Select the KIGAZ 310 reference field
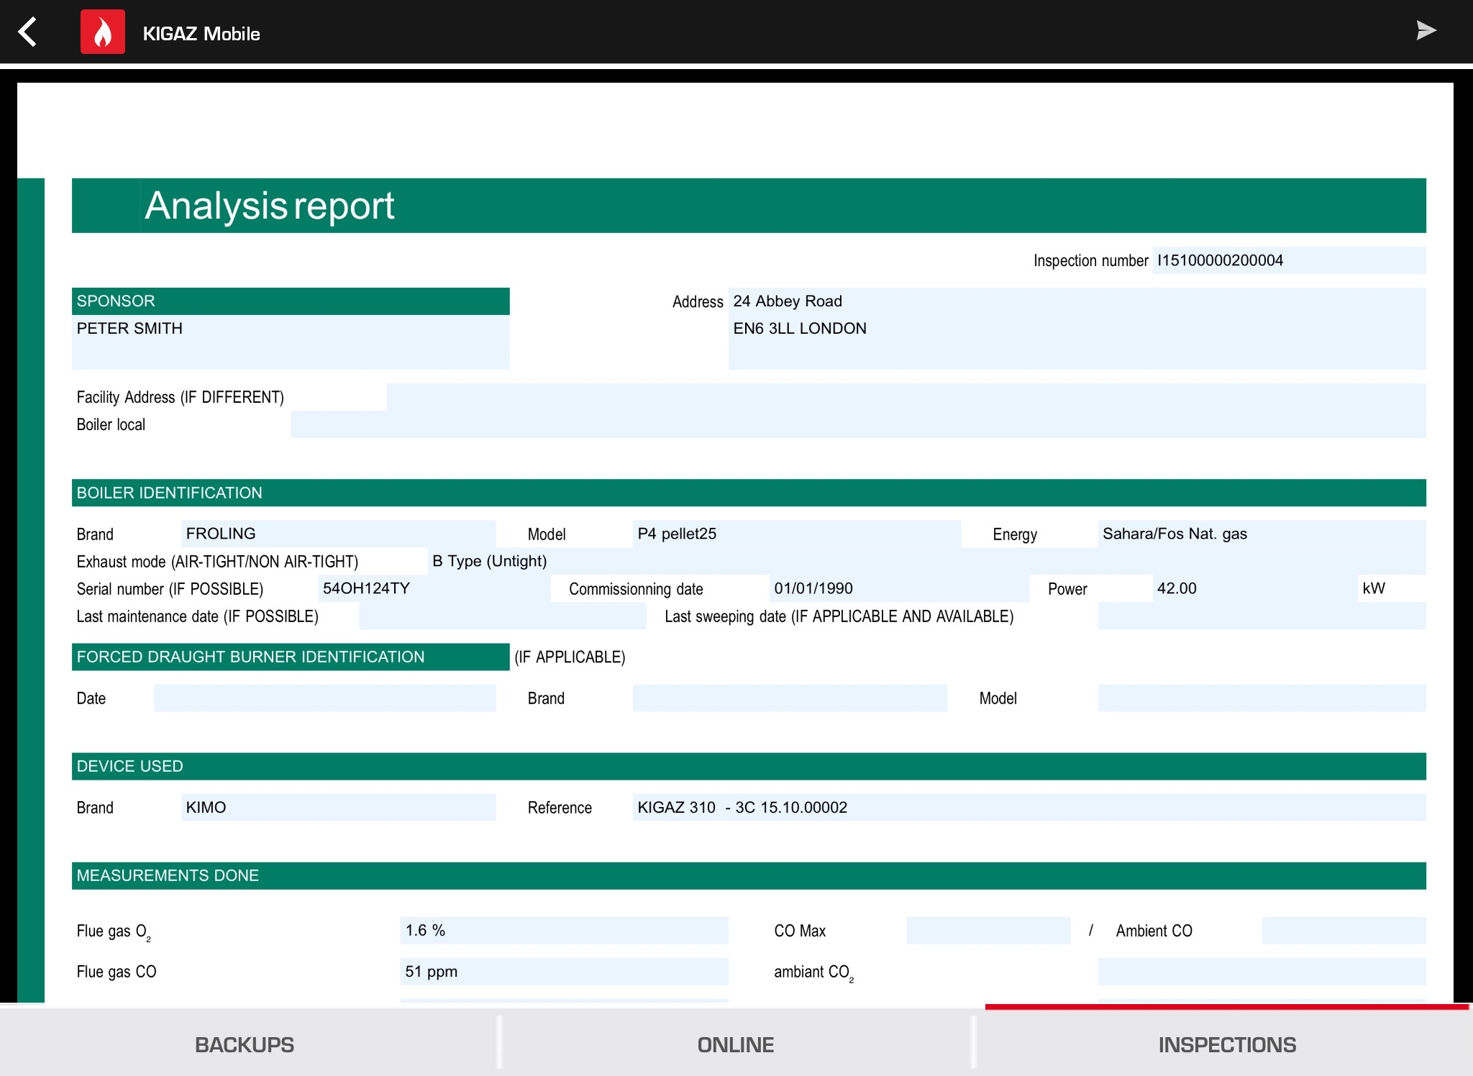The width and height of the screenshot is (1473, 1076). point(1029,807)
